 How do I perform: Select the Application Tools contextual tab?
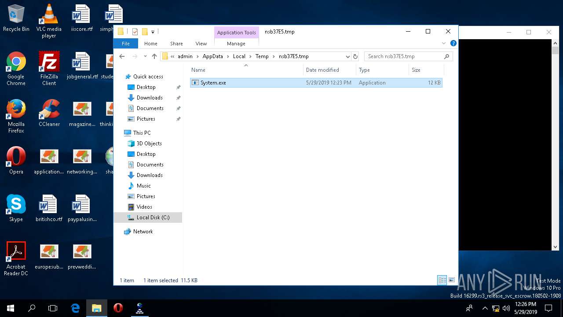tap(236, 33)
